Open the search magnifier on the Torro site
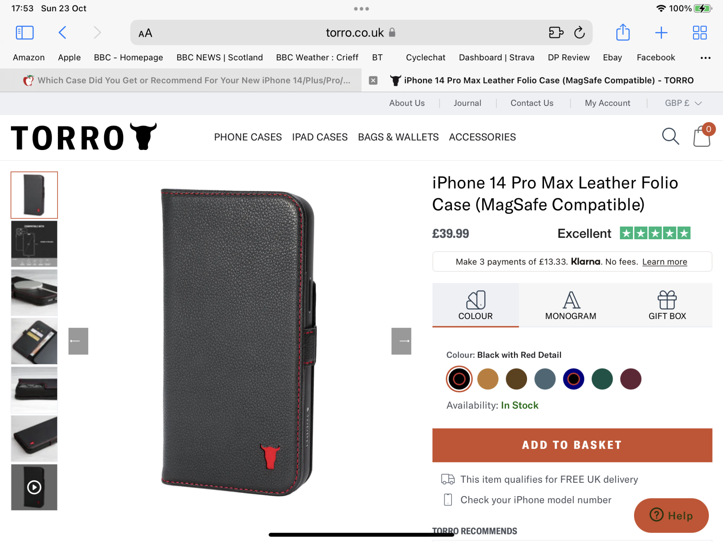723x542 pixels. (670, 137)
